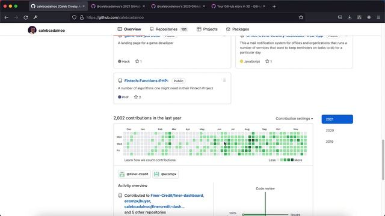This screenshot has height=216, width=385.
Task: Expand the Contribution settings dropdown
Action: 294,119
